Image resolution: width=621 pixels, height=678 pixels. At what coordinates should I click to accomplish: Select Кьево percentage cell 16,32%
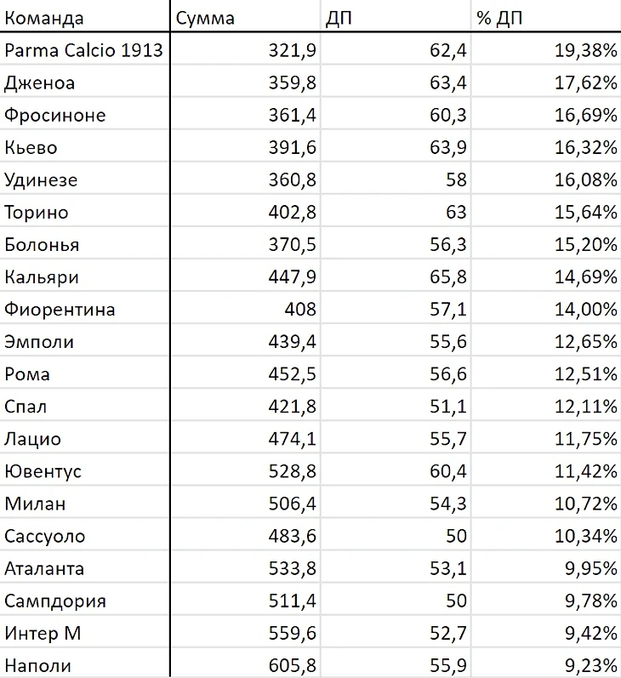click(x=546, y=147)
